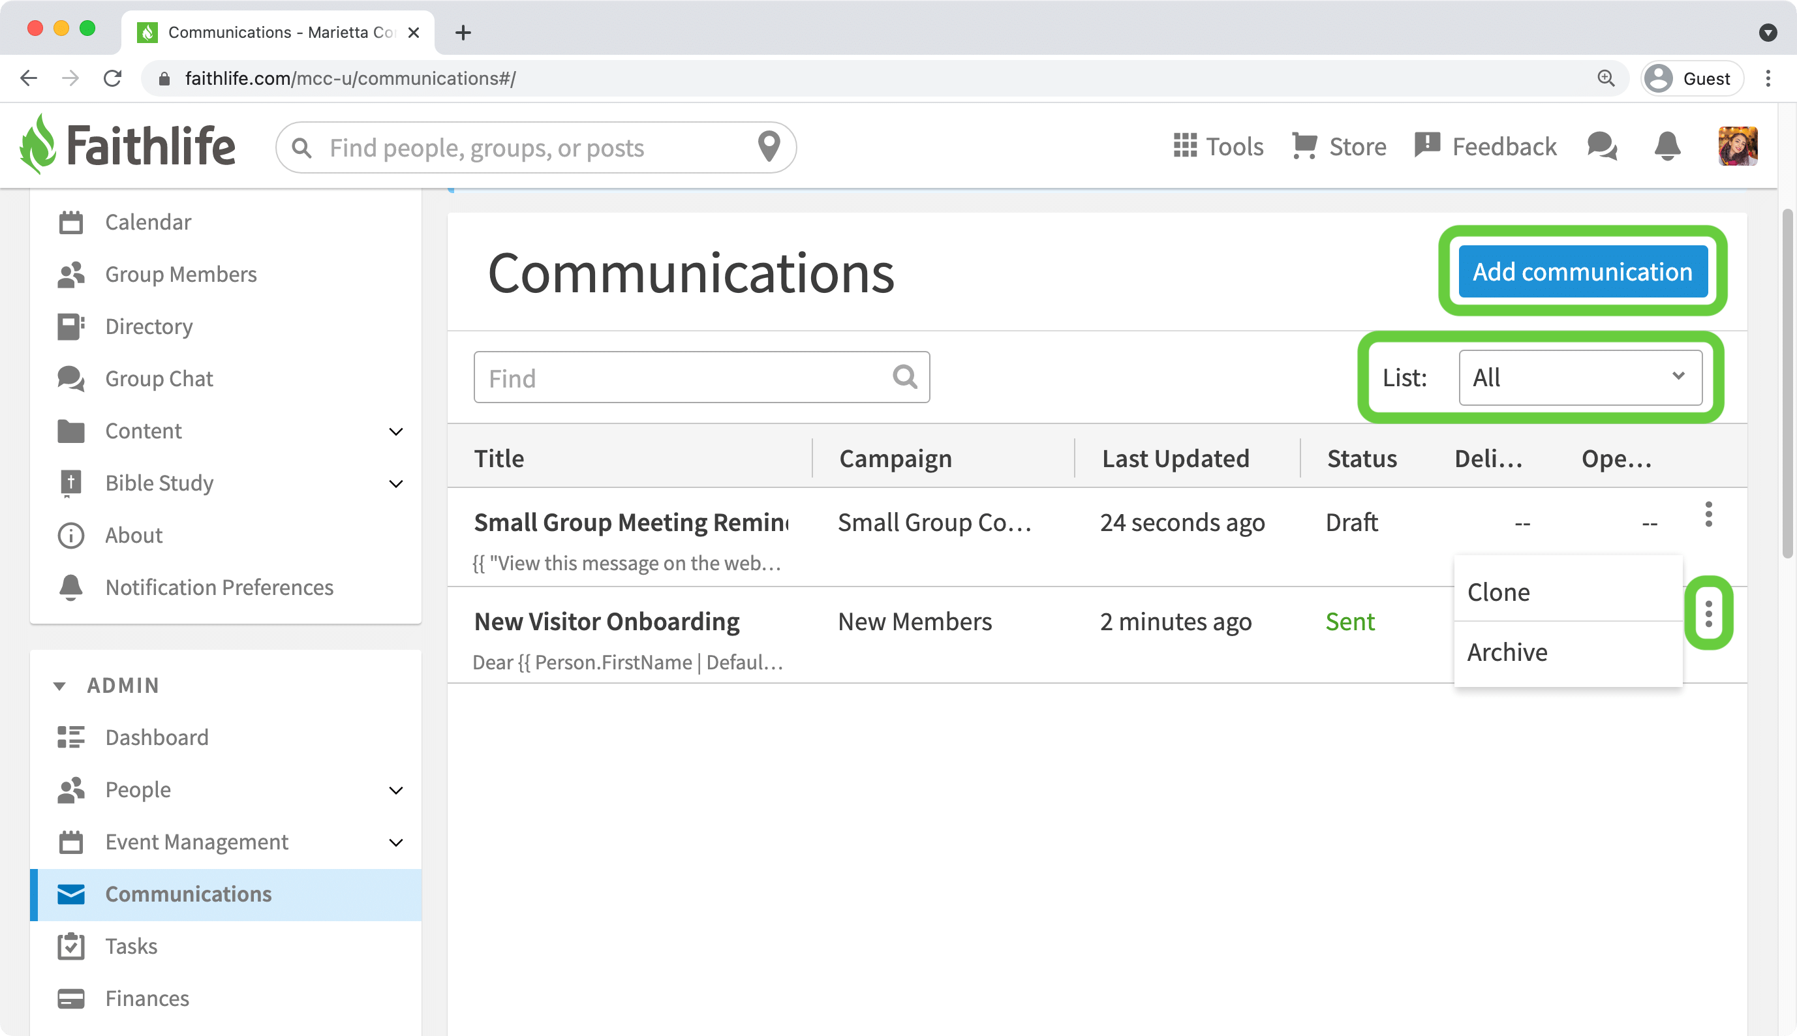This screenshot has height=1036, width=1797.
Task: Click the Dashboard icon in Admin
Action: (70, 737)
